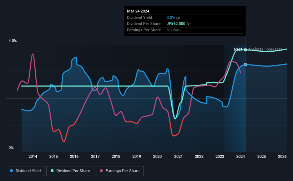The height and width of the screenshot is (181, 293).
Task: Click the 4.0% y-axis label
Action: tap(12, 41)
